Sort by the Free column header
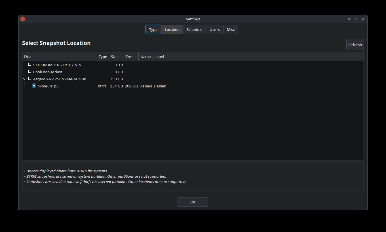This screenshot has height=232, width=386. coord(131,57)
